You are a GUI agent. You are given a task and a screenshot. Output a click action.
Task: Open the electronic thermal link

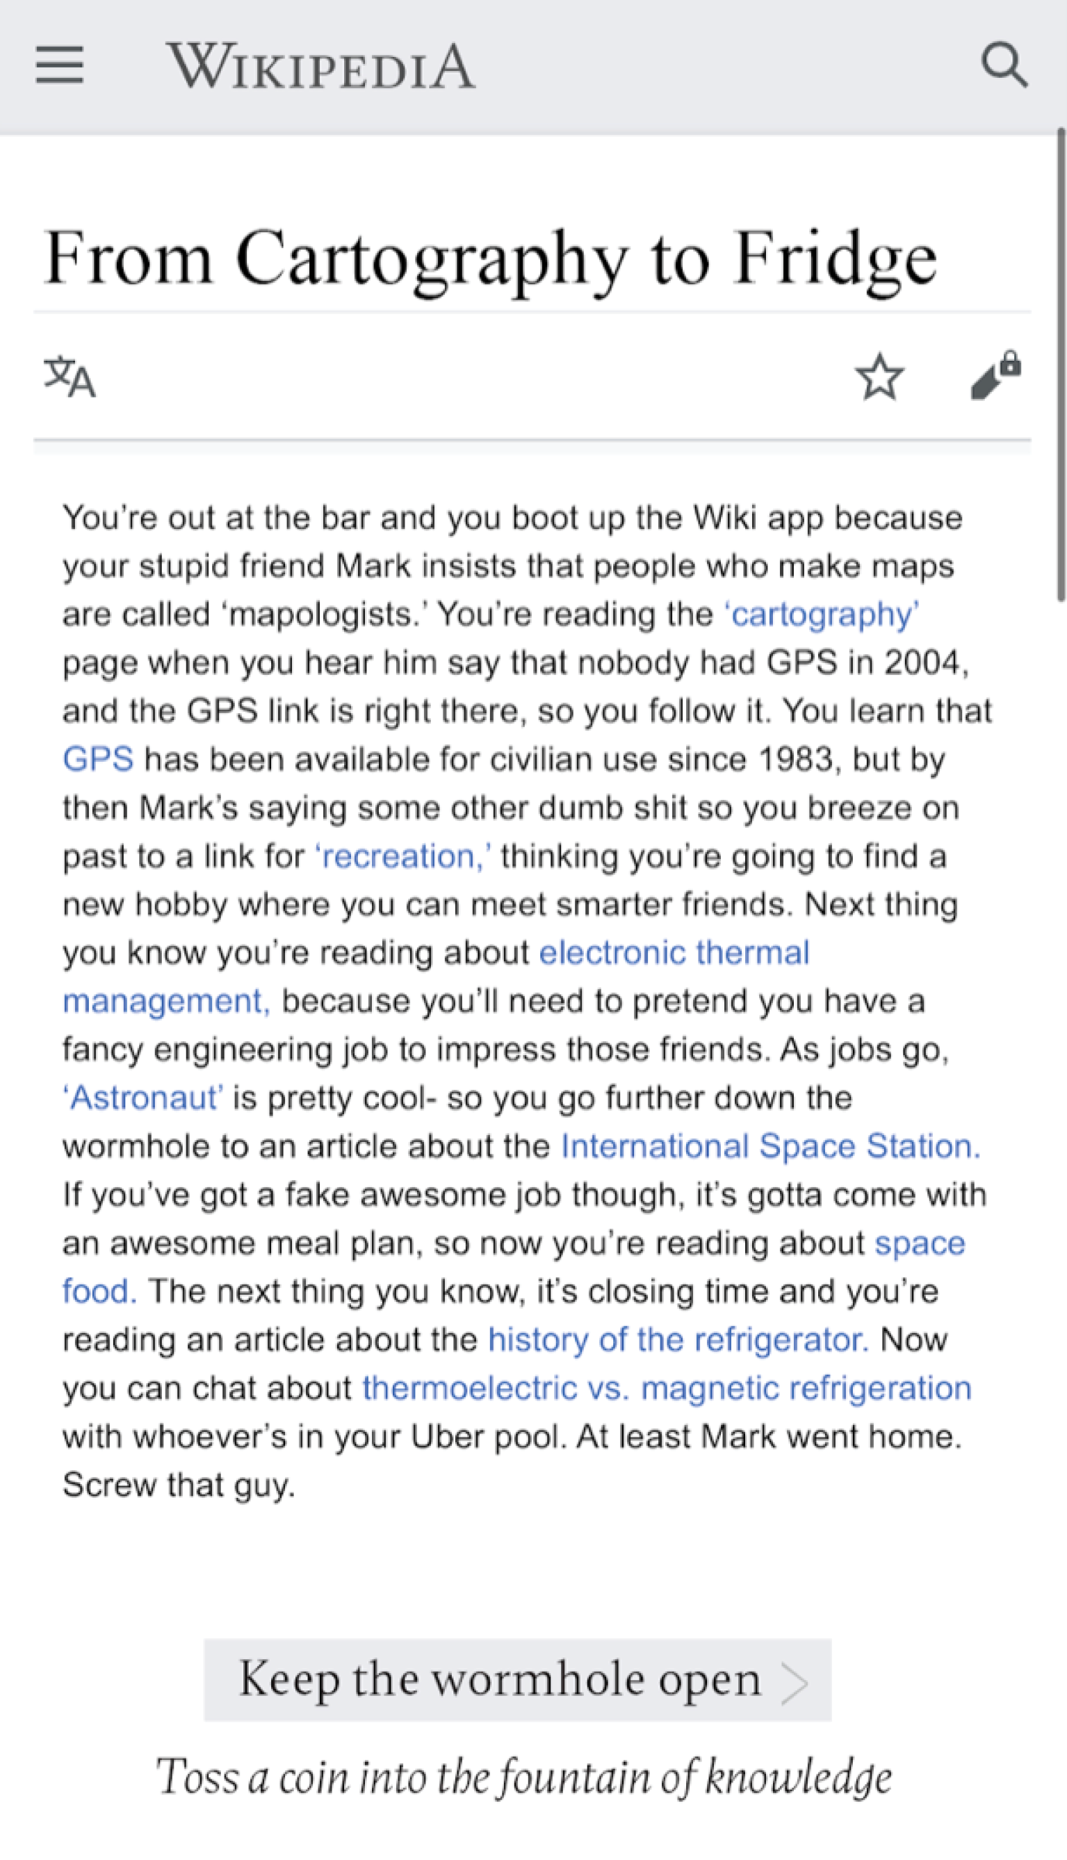click(x=674, y=952)
